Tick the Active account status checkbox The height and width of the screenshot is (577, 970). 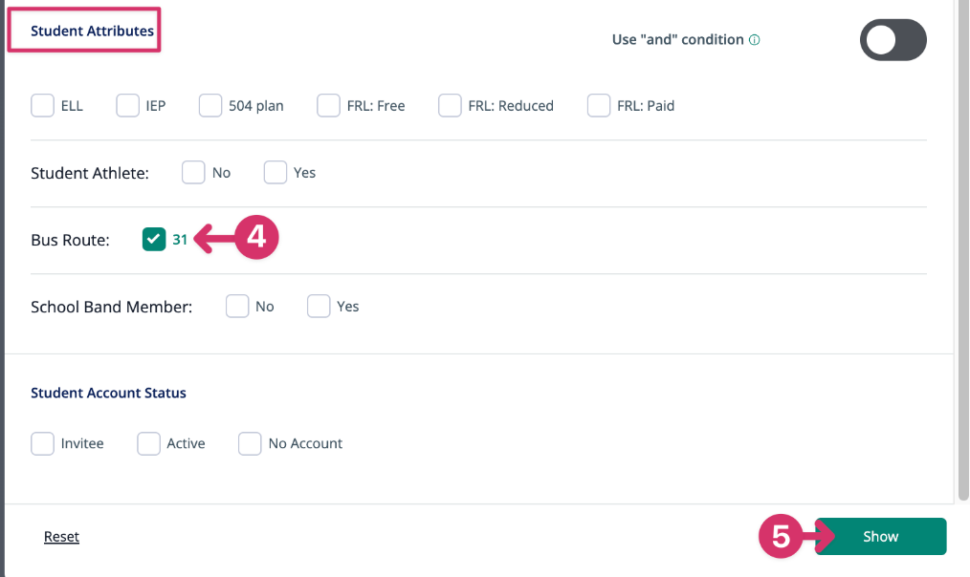148,443
